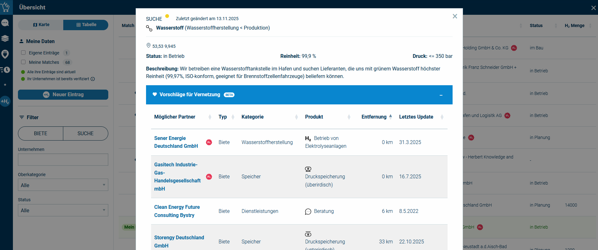
Task: Open the Oberkategorie dropdown
Action: pos(63,185)
